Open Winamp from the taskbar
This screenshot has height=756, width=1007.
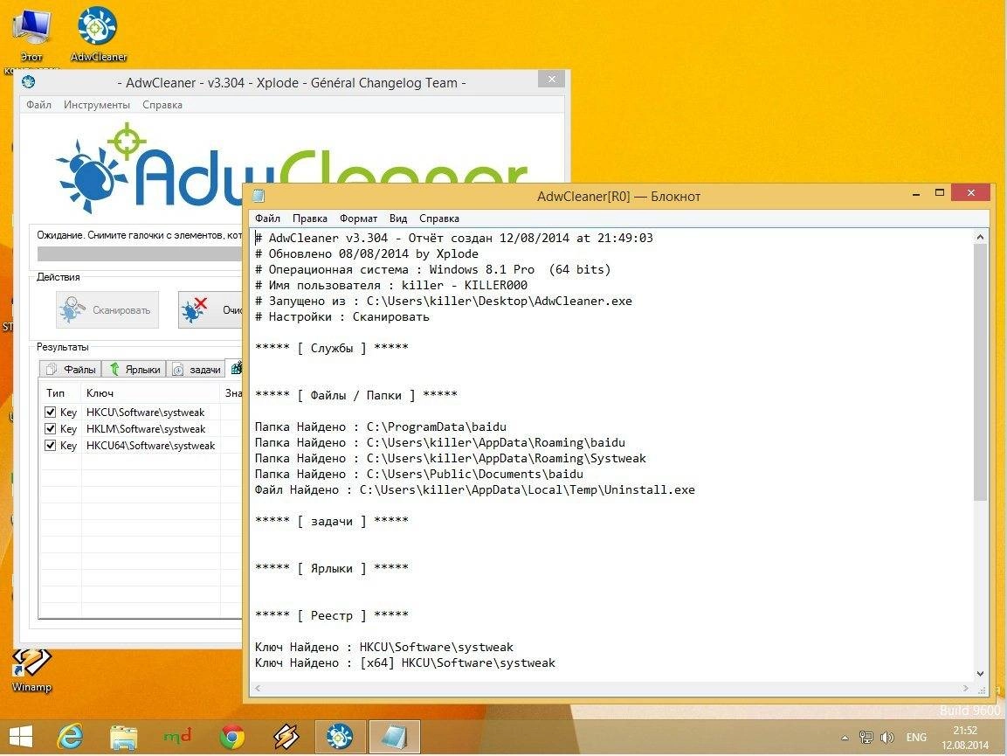[286, 737]
